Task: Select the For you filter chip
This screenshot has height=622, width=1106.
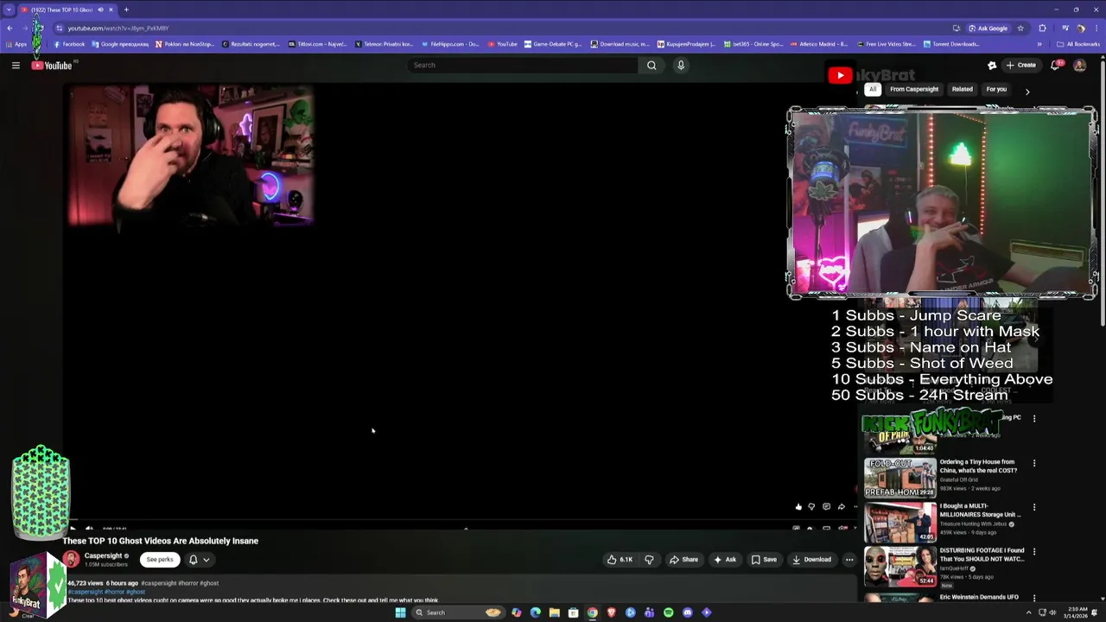Action: (x=996, y=89)
